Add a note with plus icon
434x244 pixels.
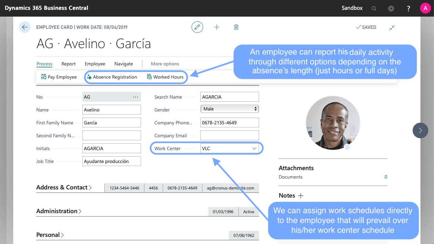pos(300,196)
